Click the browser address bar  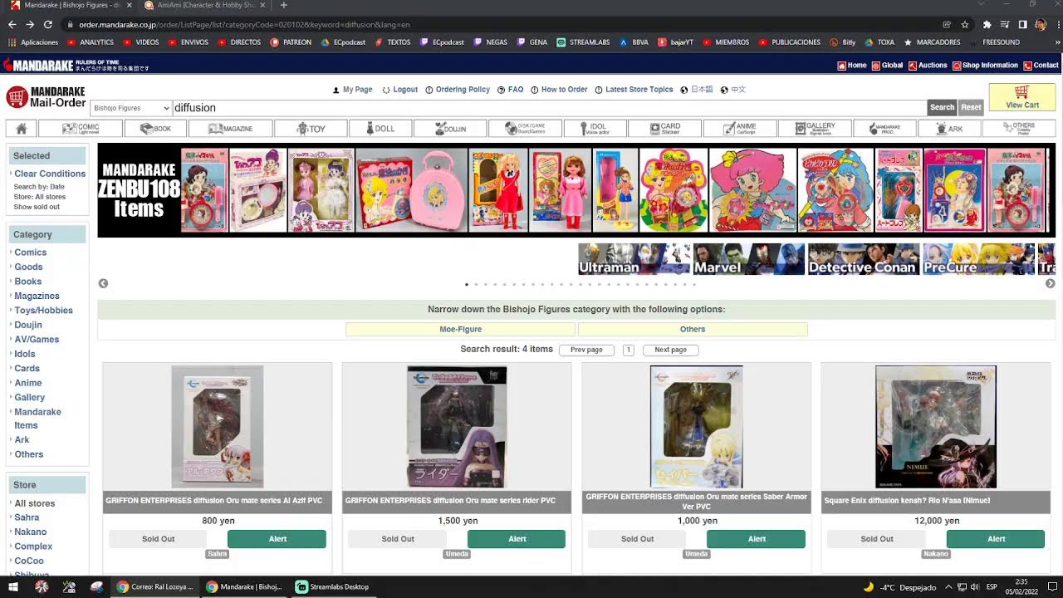click(x=498, y=25)
